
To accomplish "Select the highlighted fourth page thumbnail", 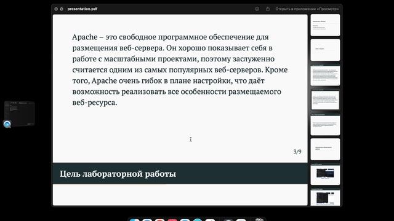I will point(325,100).
